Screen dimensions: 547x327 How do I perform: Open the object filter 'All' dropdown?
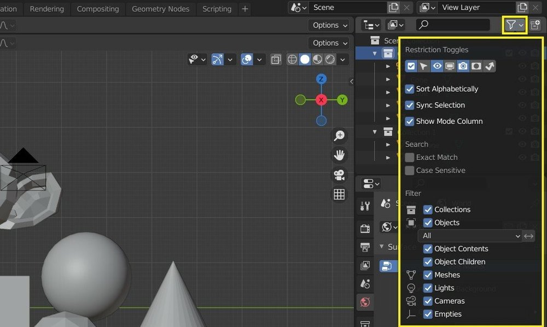click(469, 236)
